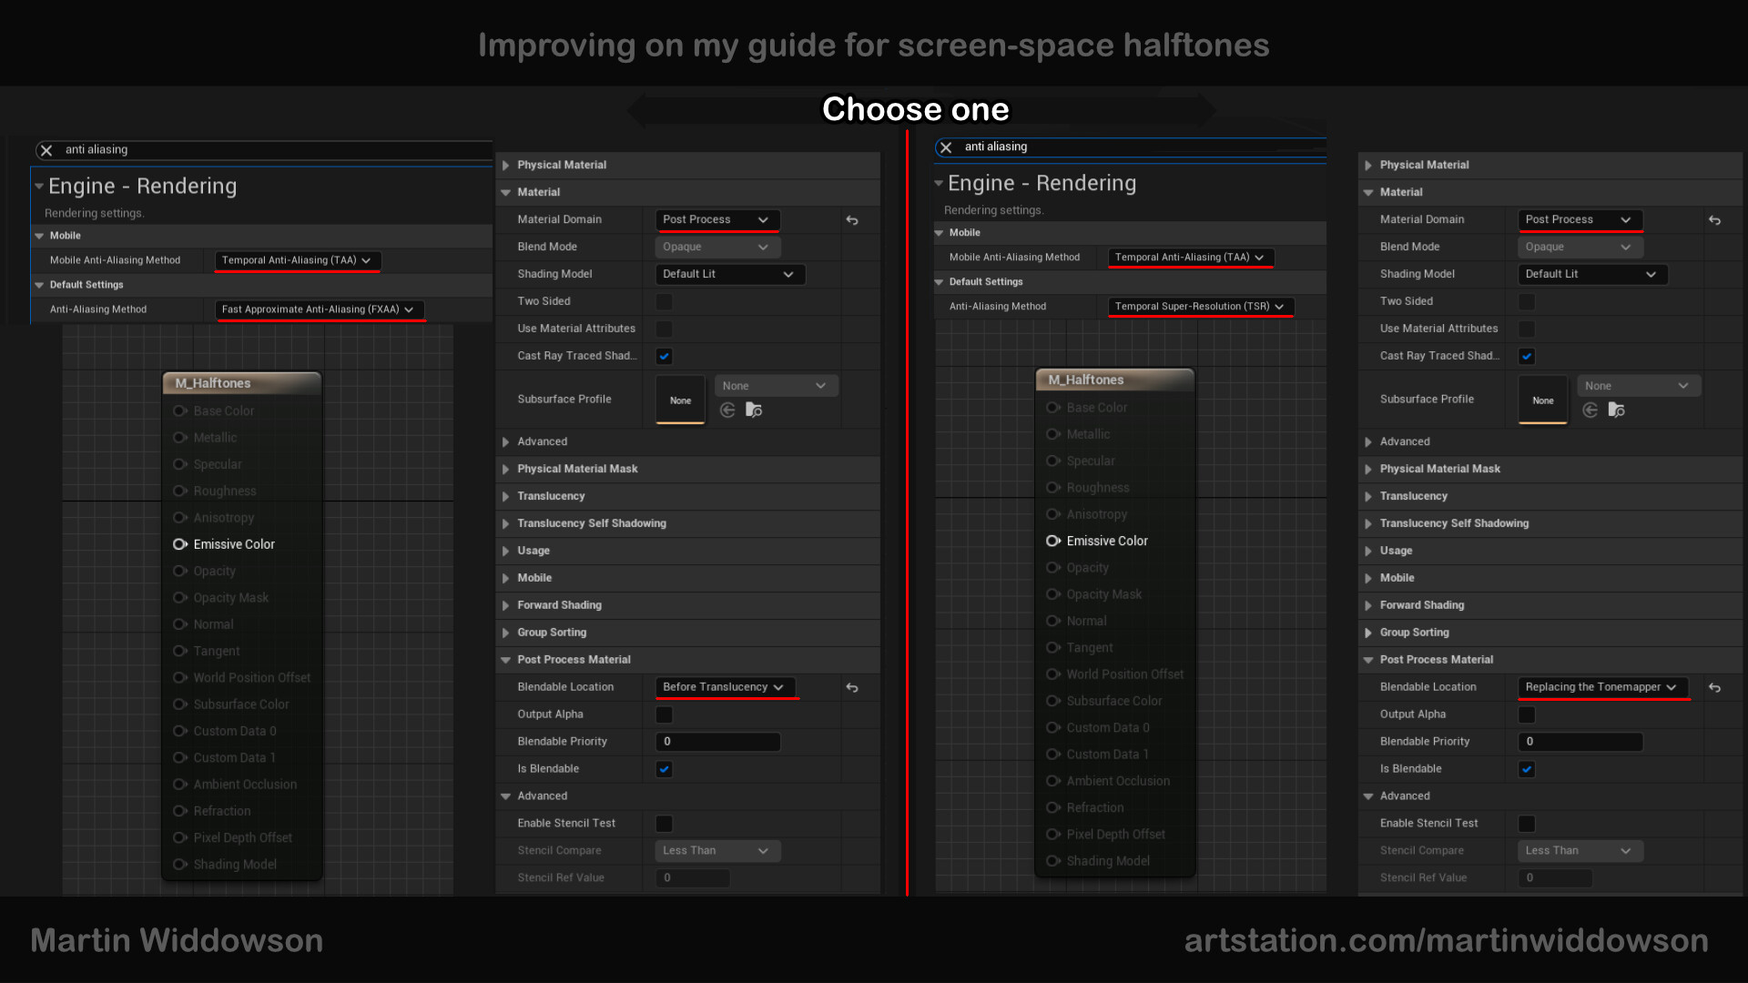Viewport: 1748px width, 983px height.
Task: Browse to Subsurface Profile asset in Content Browser
Action: 754,410
